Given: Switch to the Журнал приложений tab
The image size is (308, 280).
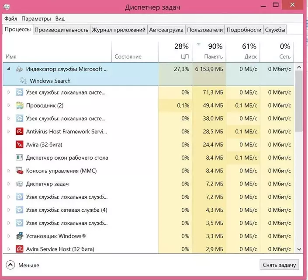Looking at the screenshot, I should [119, 30].
